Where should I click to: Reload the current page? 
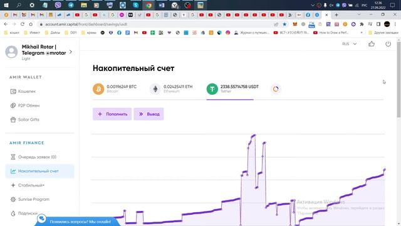coord(23,24)
